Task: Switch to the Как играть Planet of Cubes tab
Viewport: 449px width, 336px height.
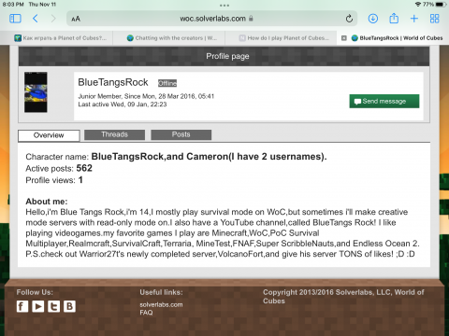Action: (x=61, y=38)
